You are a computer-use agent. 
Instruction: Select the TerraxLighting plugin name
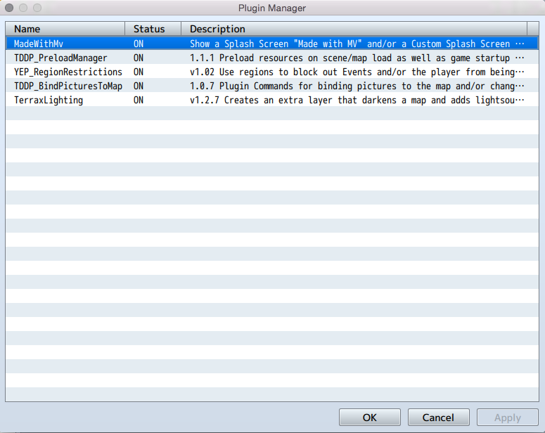[49, 100]
